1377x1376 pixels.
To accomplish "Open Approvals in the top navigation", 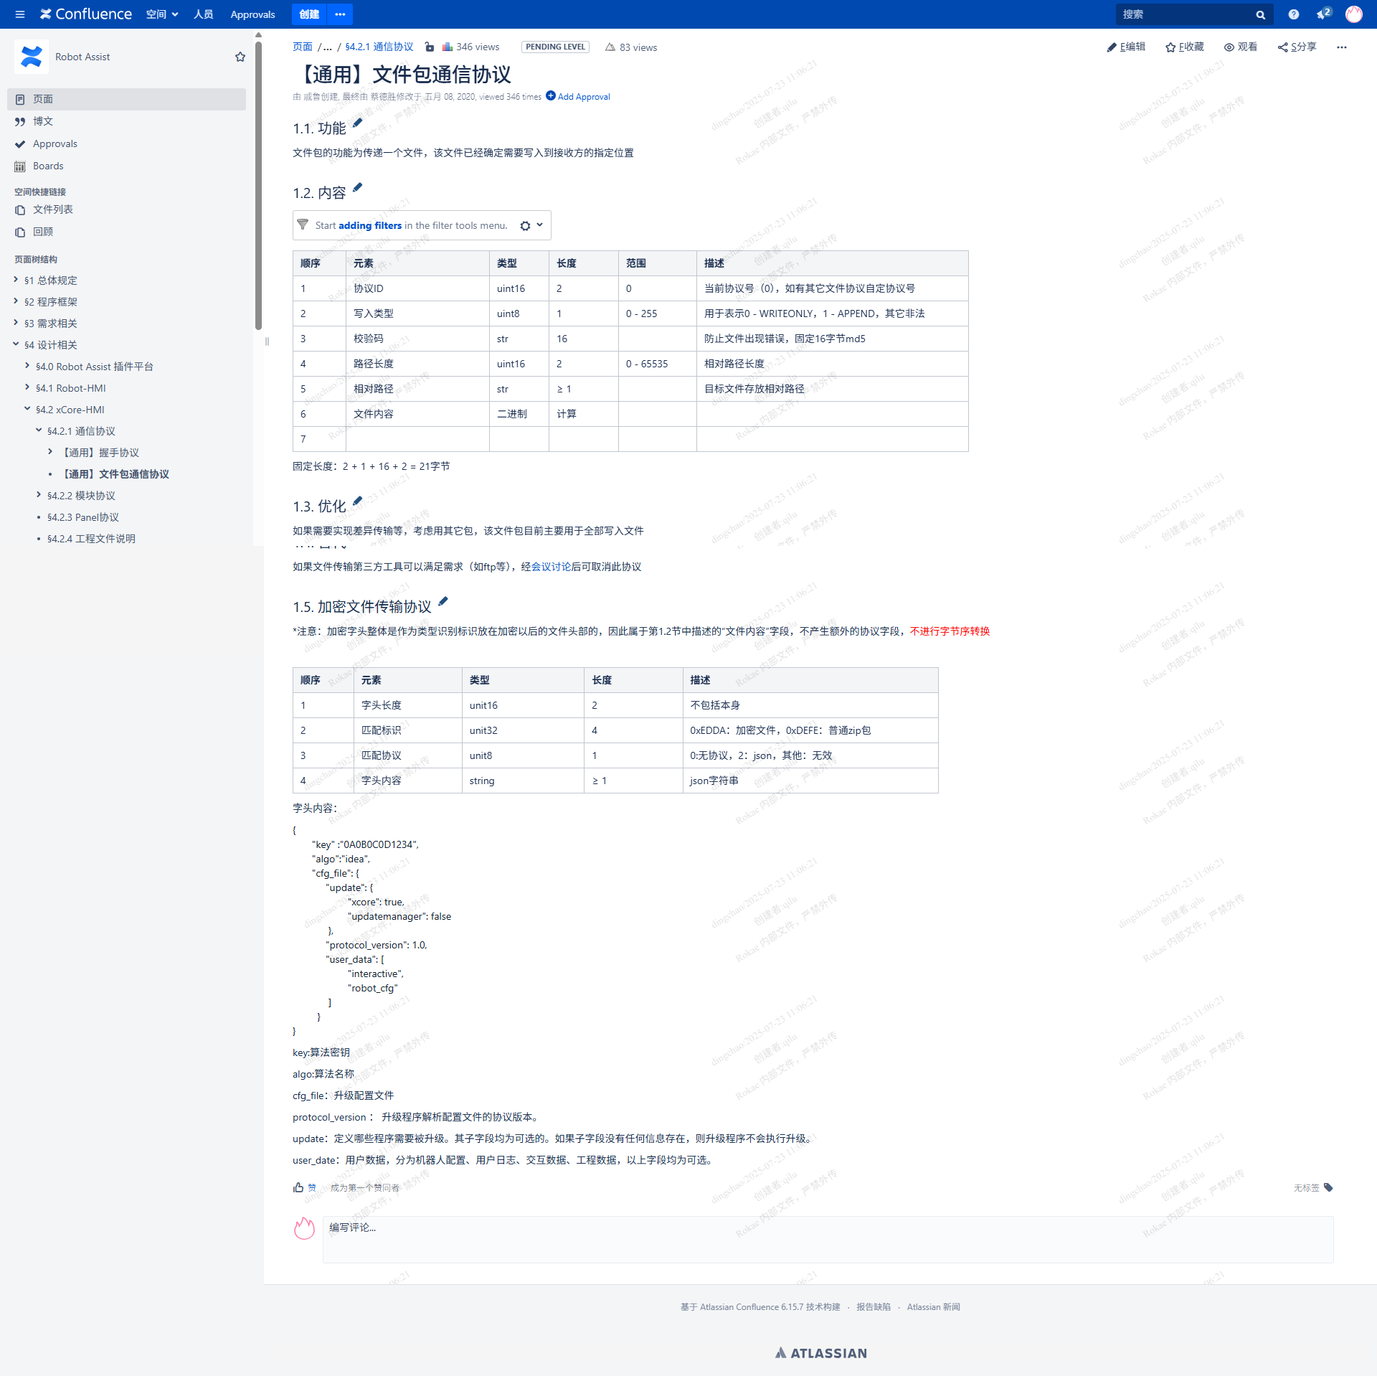I will click(252, 14).
